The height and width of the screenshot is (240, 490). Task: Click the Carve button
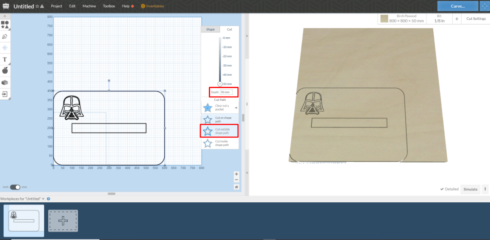[x=458, y=6]
